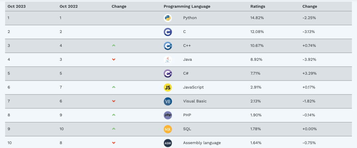The height and width of the screenshot is (148, 357).
Task: Select the Visual Basic language name
Action: pyautogui.click(x=195, y=101)
